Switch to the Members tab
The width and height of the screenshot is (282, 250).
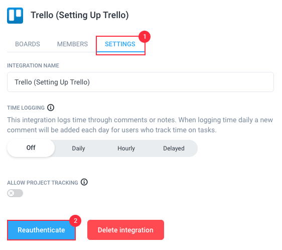pos(72,44)
